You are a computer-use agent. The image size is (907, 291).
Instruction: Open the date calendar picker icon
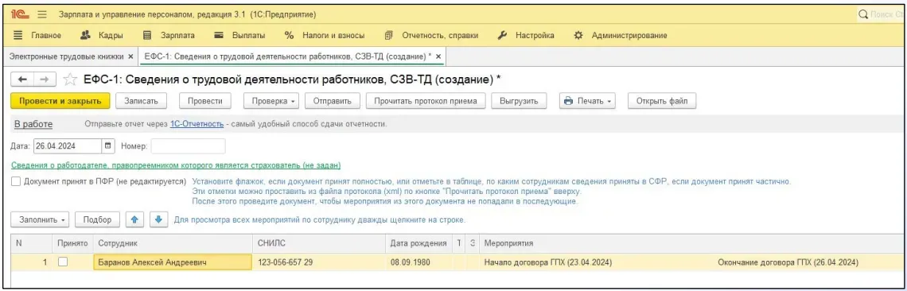coord(108,145)
